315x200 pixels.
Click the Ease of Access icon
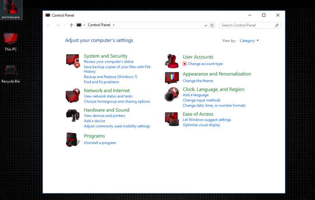[x=172, y=119]
